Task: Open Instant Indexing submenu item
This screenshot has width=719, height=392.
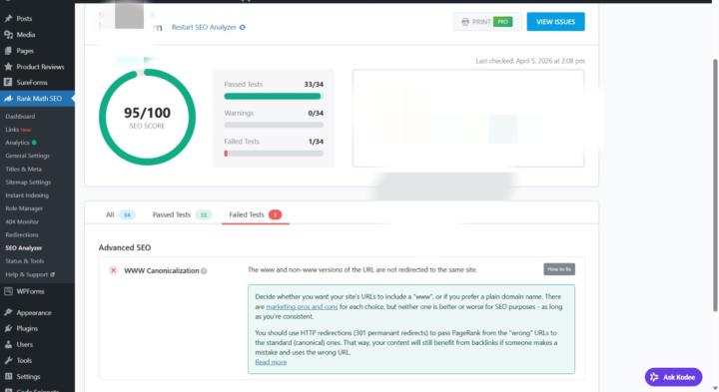Action: point(27,196)
